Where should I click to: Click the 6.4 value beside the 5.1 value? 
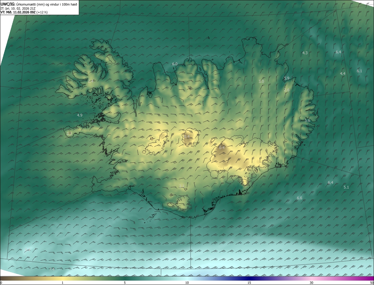330,182
